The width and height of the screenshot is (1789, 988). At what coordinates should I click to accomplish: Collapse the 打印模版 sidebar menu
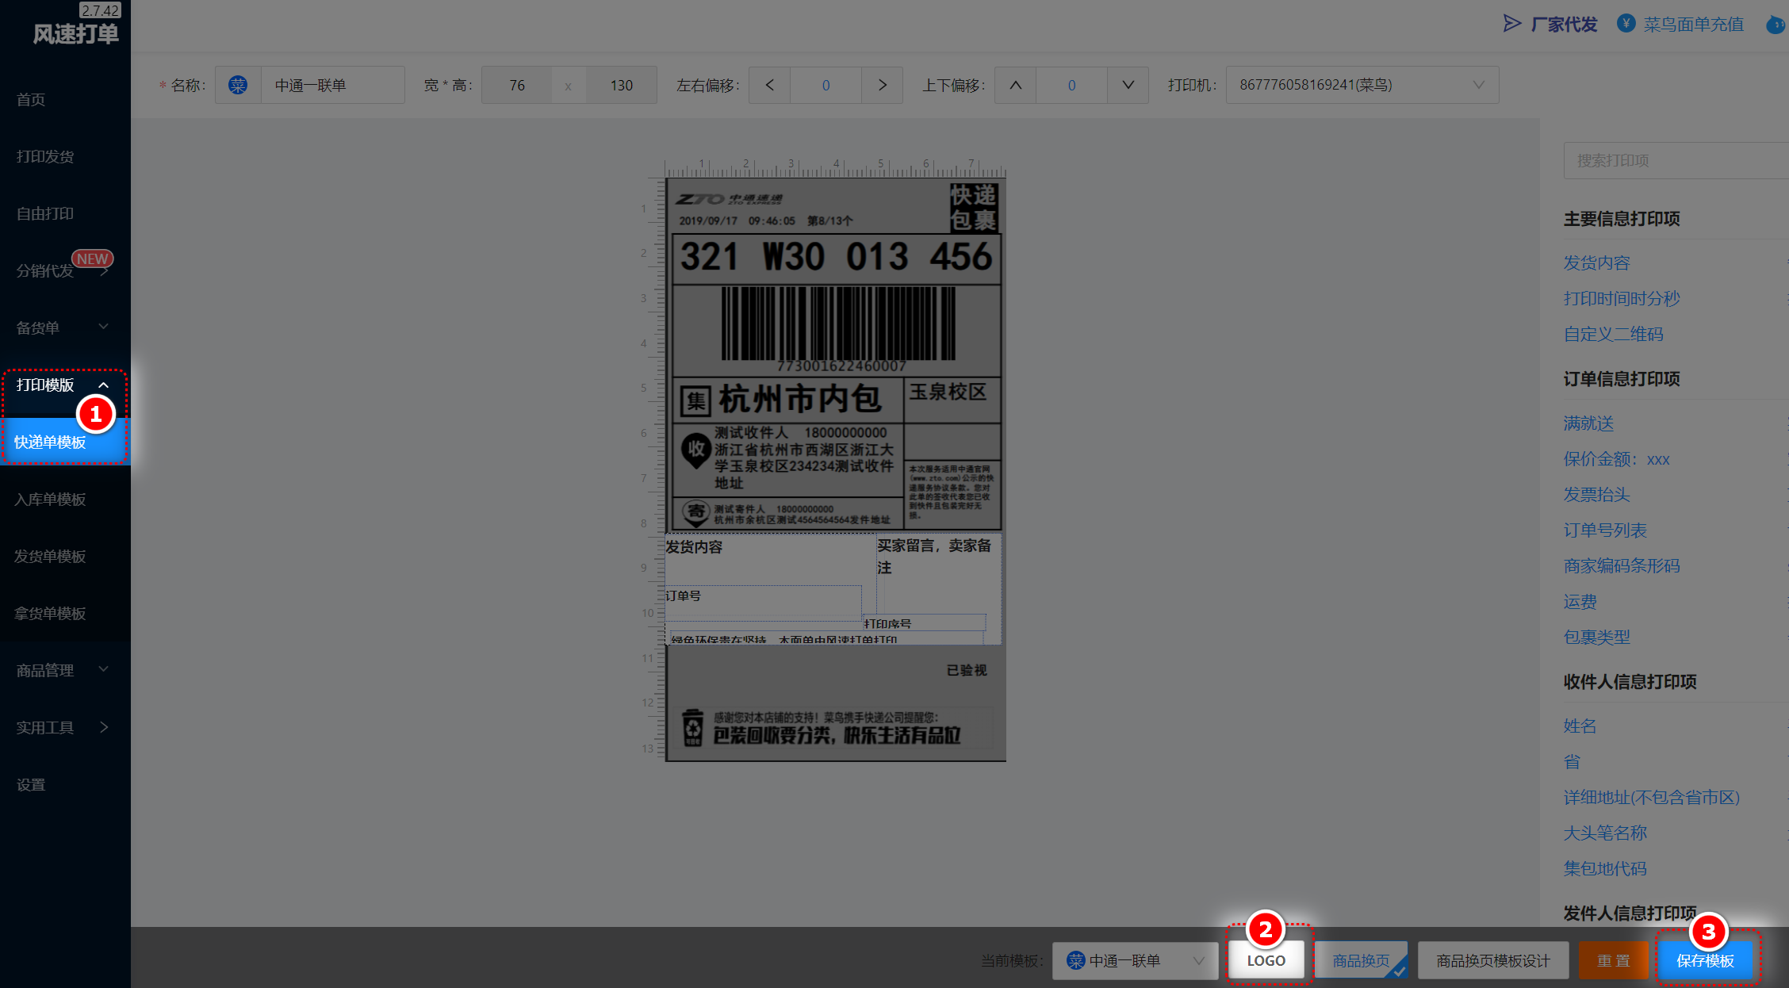[x=63, y=385]
